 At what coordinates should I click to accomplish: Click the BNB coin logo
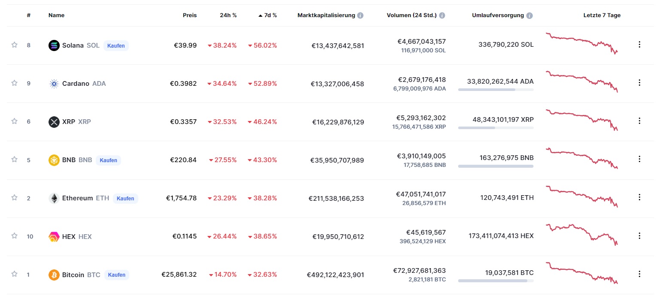pyautogui.click(x=54, y=160)
